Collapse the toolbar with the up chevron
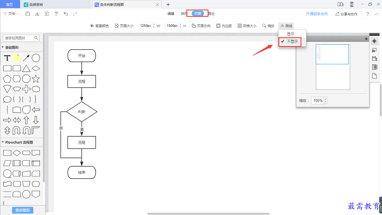The image size is (382, 215). tap(376, 14)
